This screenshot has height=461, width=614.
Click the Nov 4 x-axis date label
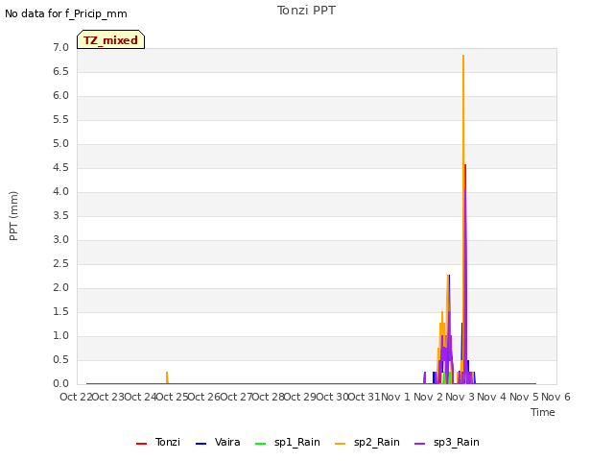[x=492, y=397]
